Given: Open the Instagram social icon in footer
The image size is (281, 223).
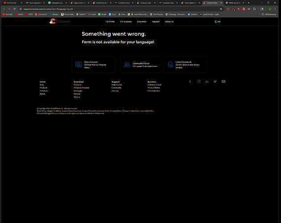Looking at the screenshot, I should (199, 82).
